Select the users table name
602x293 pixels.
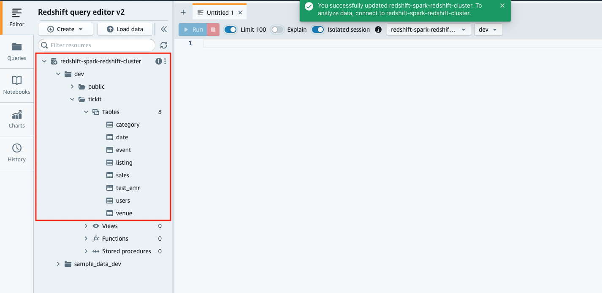(123, 201)
